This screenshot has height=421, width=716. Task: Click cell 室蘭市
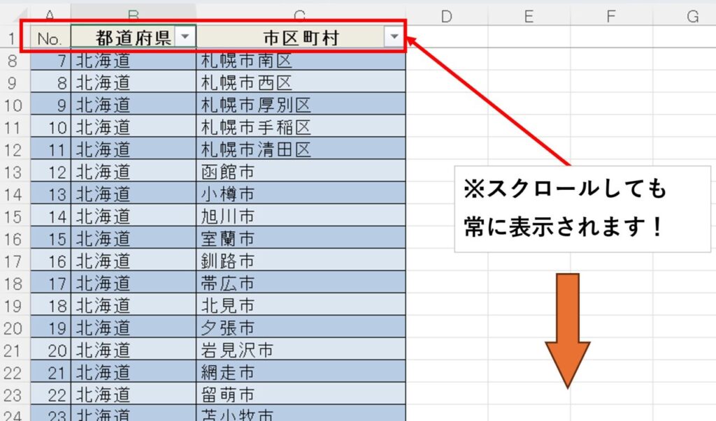301,239
